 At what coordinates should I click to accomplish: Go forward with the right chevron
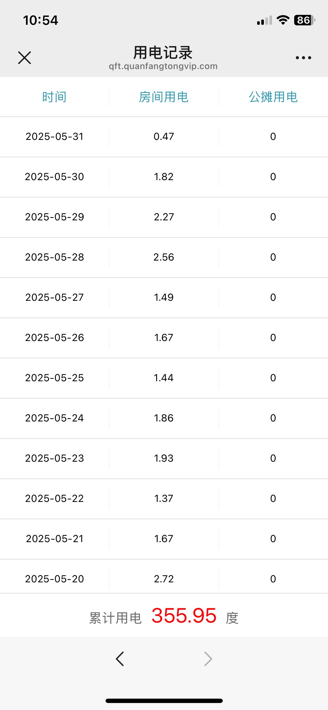[x=208, y=659]
